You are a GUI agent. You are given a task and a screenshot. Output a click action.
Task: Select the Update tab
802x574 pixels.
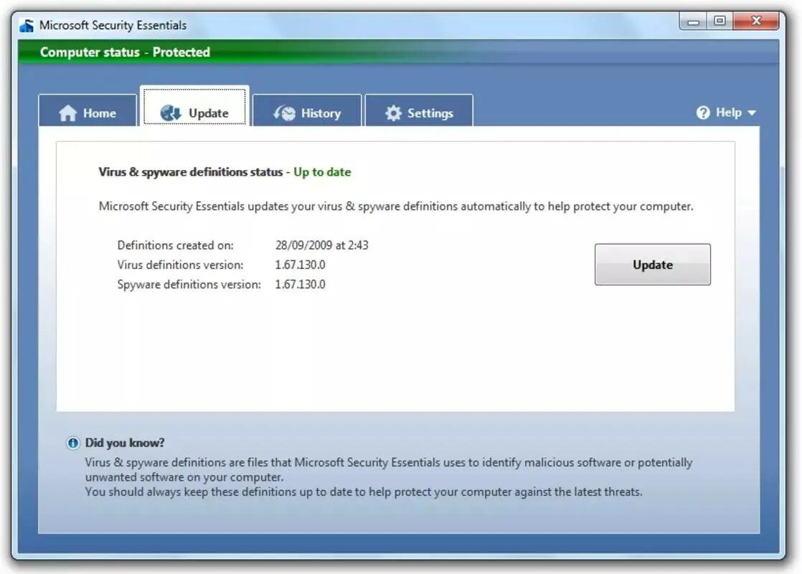[195, 112]
